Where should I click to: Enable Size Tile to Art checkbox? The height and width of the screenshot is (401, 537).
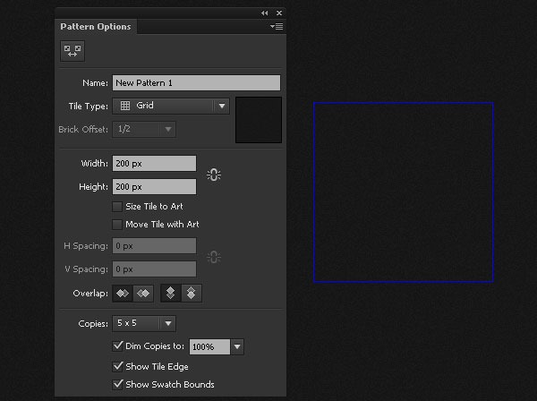pos(117,207)
